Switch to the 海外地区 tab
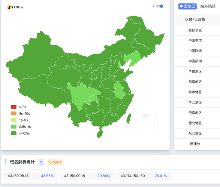Viewport: 220px width, 187px height. (x=208, y=6)
